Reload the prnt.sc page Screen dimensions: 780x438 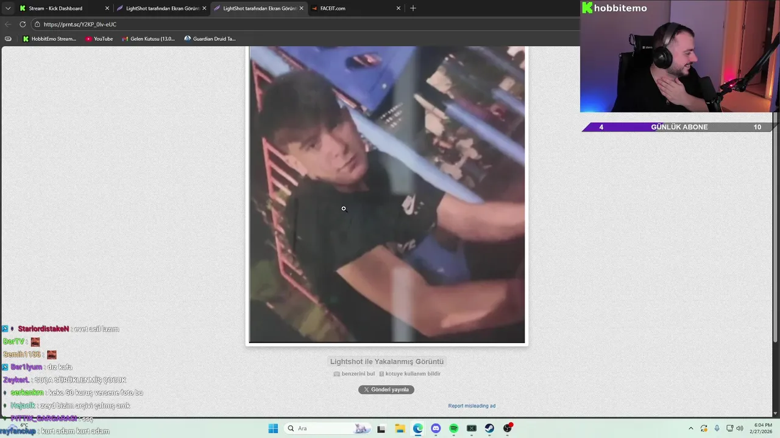pyautogui.click(x=23, y=24)
